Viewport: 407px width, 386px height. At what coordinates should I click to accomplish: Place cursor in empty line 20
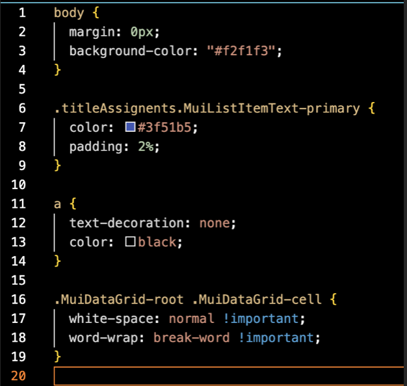click(228, 376)
